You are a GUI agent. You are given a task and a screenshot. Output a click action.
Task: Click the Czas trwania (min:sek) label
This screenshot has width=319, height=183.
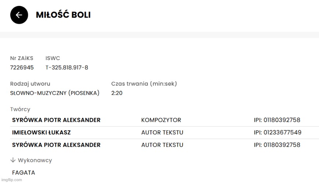pyautogui.click(x=144, y=84)
